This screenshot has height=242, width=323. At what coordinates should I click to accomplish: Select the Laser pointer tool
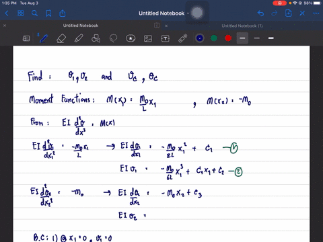[182, 38]
